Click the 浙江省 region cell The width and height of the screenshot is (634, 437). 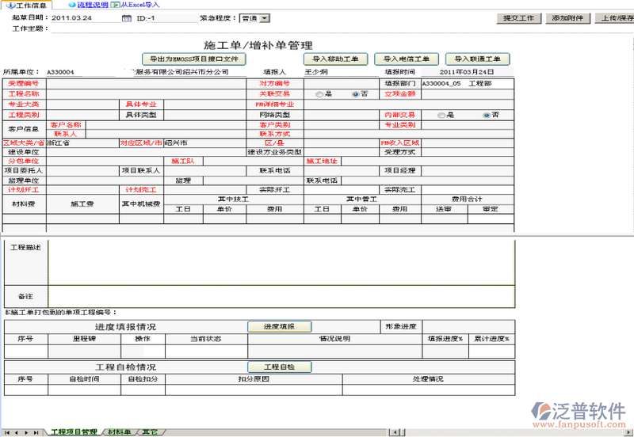[x=83, y=143]
